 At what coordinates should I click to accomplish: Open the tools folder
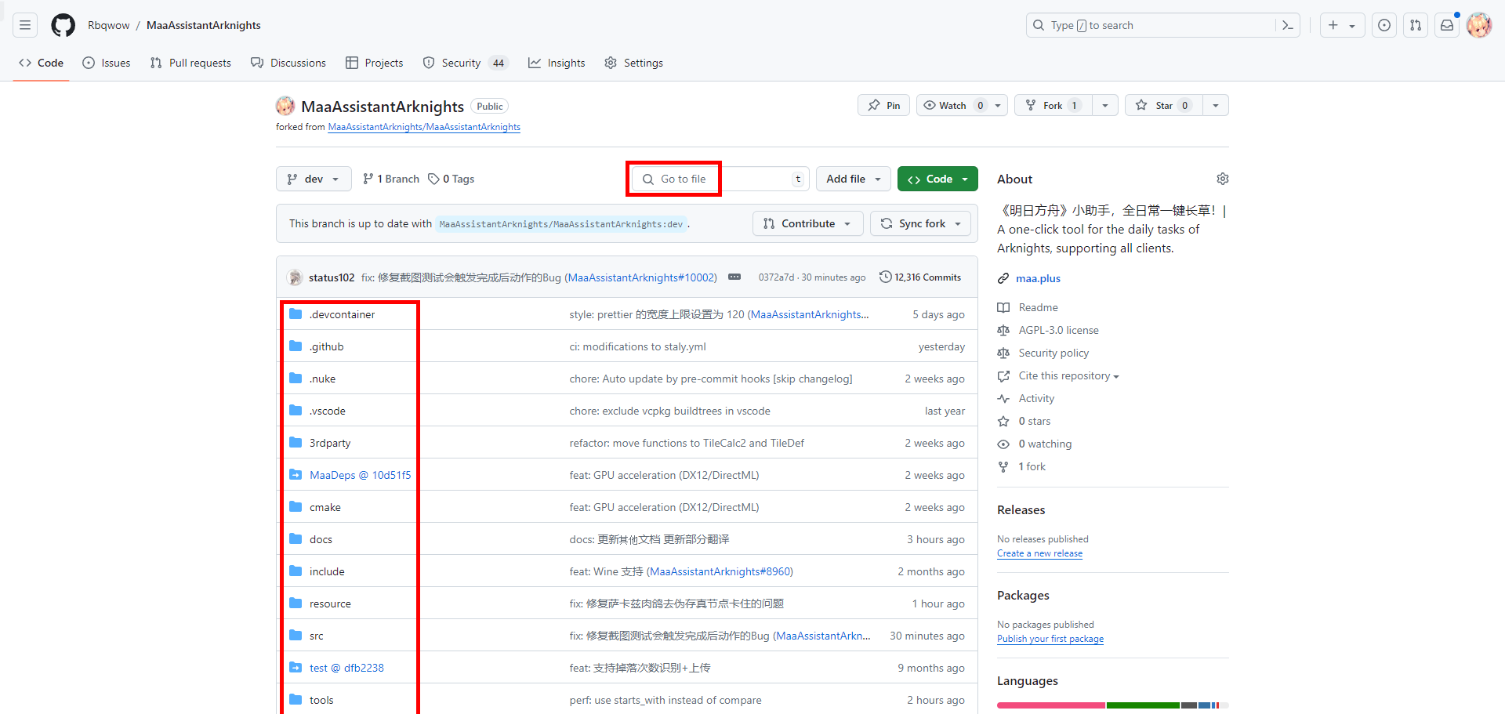click(x=321, y=700)
